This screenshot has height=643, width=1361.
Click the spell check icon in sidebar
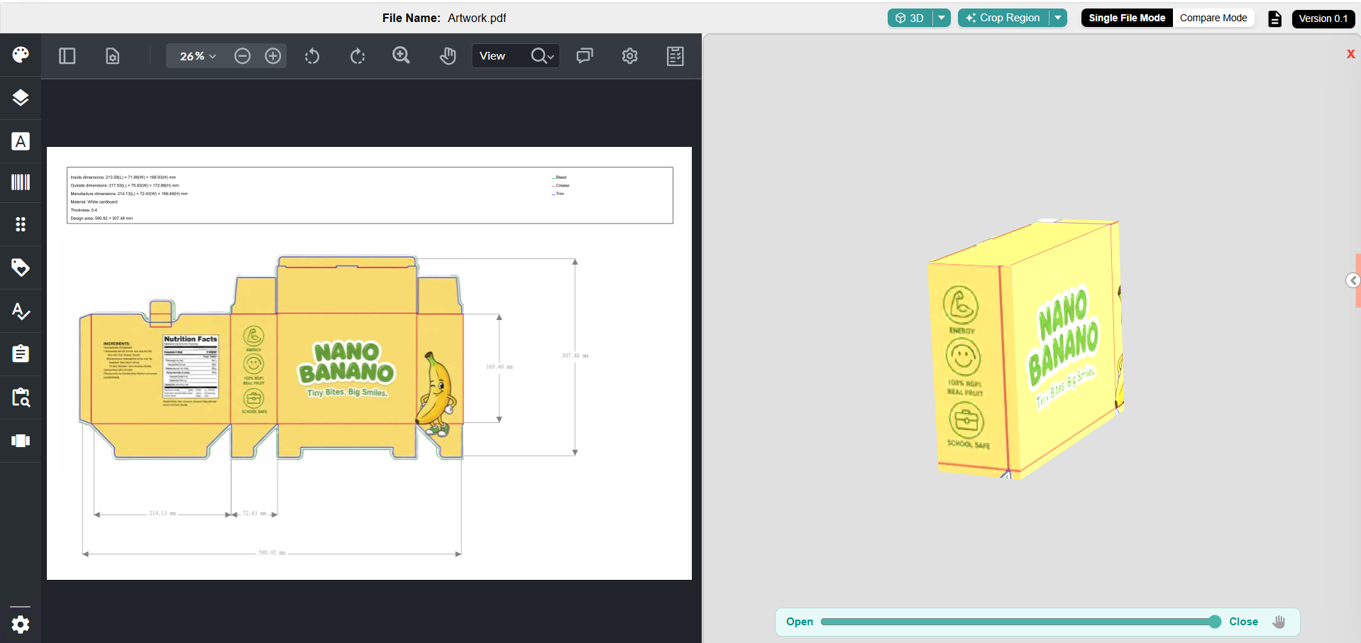coord(21,311)
